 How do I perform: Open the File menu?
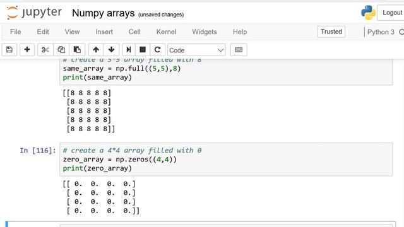point(15,32)
